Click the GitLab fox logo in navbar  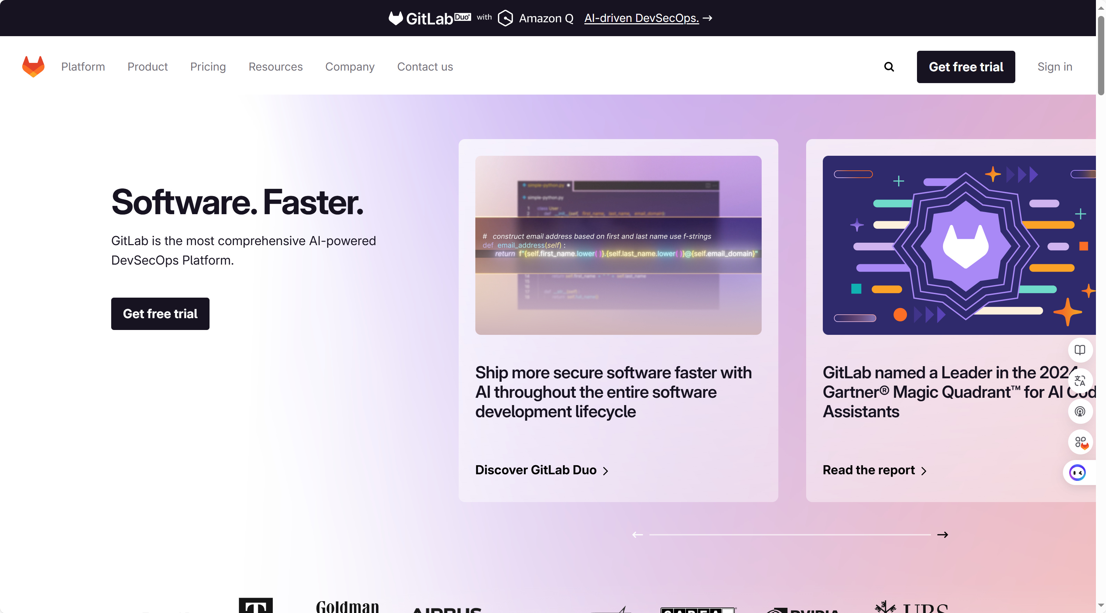coord(33,66)
